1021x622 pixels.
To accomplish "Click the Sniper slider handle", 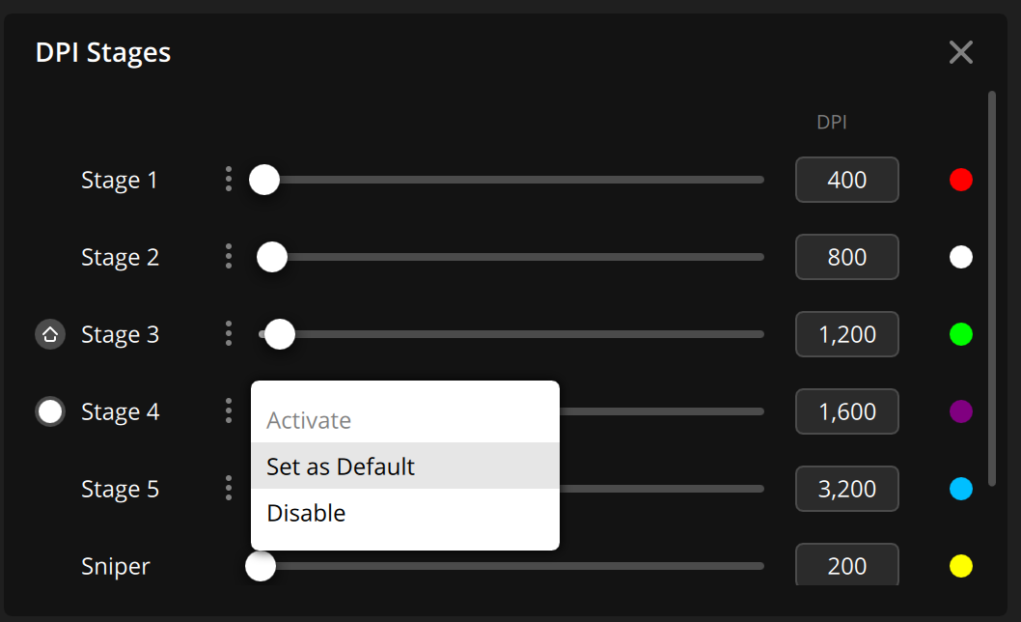I will coord(260,566).
